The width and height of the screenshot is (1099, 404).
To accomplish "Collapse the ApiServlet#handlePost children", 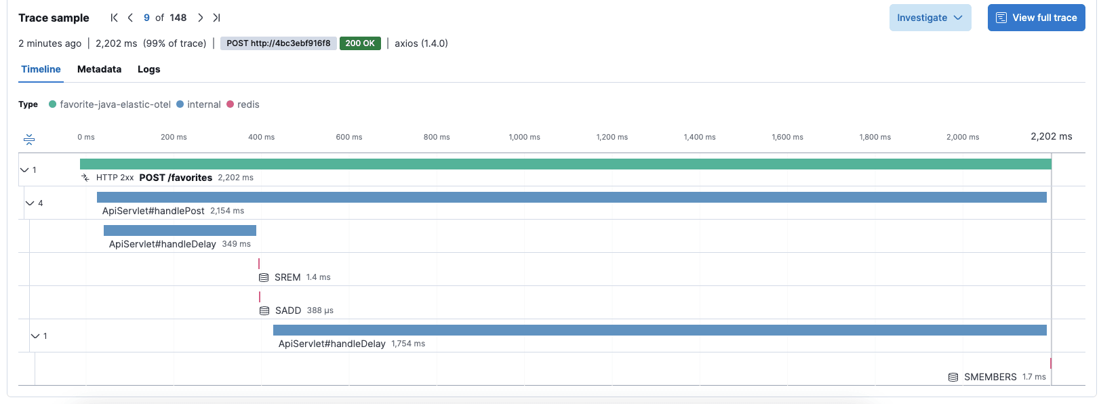I will tap(30, 203).
